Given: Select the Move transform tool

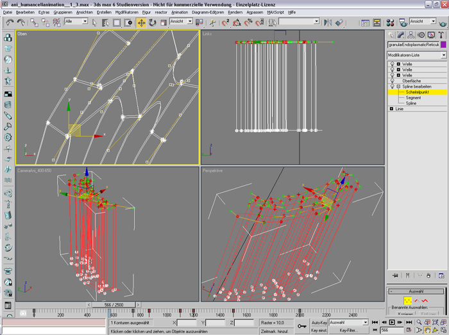Looking at the screenshot, I should (x=141, y=22).
